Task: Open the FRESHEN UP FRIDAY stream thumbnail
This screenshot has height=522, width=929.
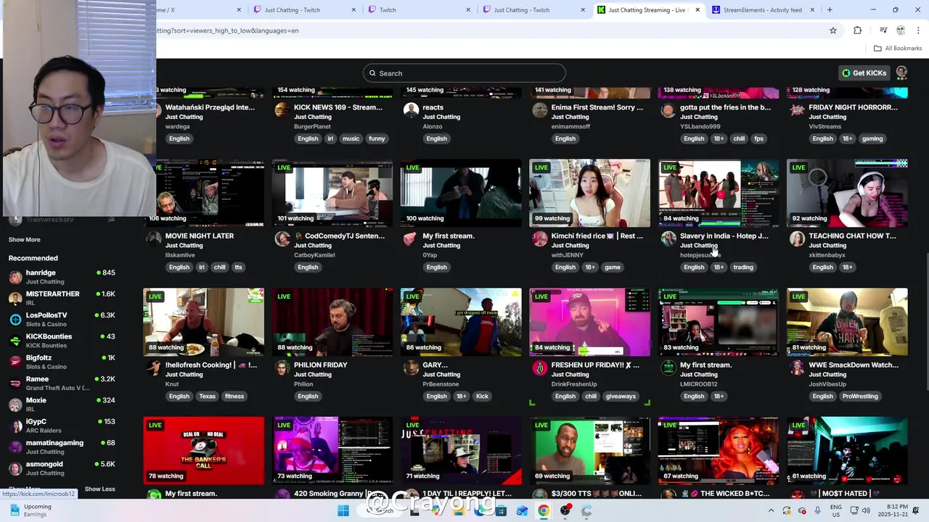Action: (x=589, y=322)
